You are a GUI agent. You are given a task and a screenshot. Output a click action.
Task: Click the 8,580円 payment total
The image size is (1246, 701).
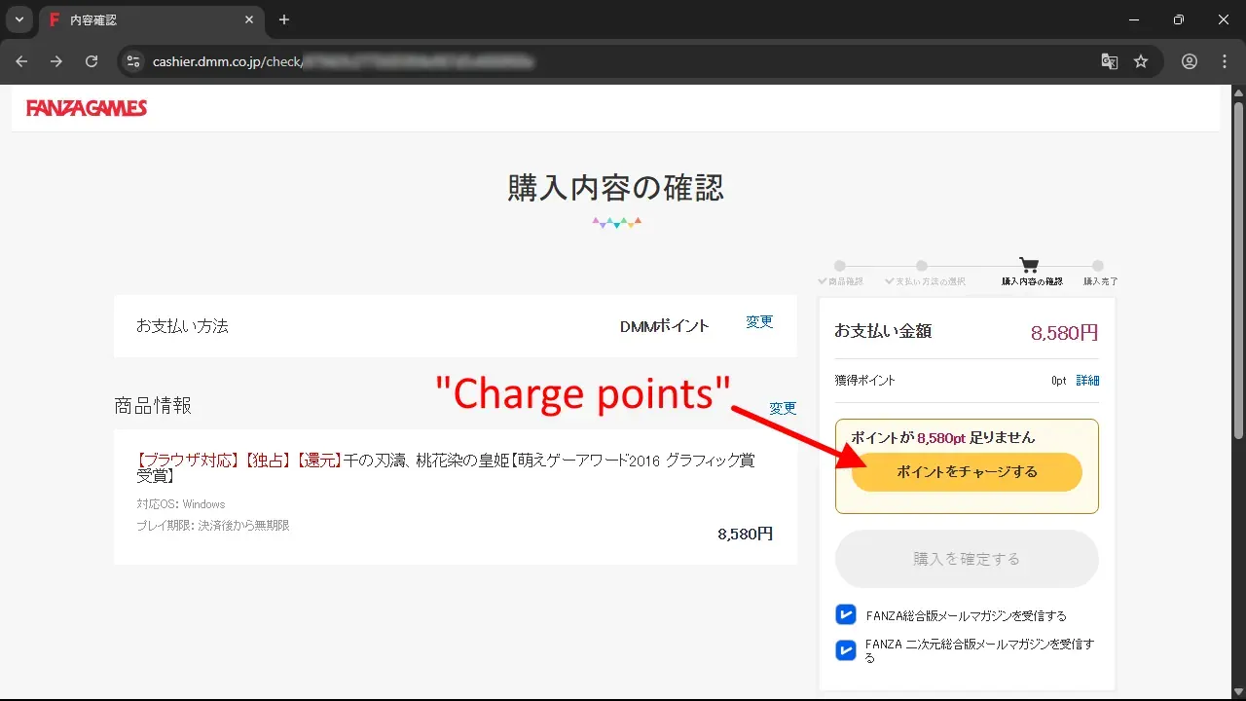(1064, 333)
